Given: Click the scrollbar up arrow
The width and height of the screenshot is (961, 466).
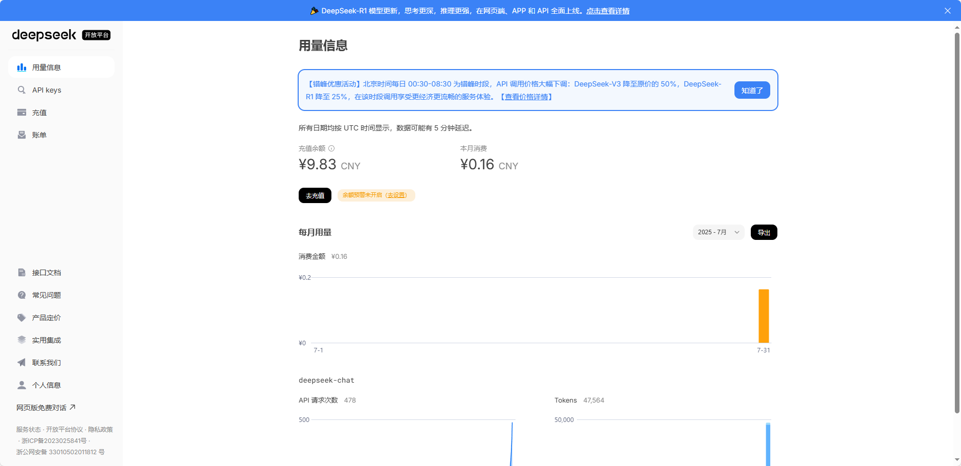Looking at the screenshot, I should click(x=957, y=27).
